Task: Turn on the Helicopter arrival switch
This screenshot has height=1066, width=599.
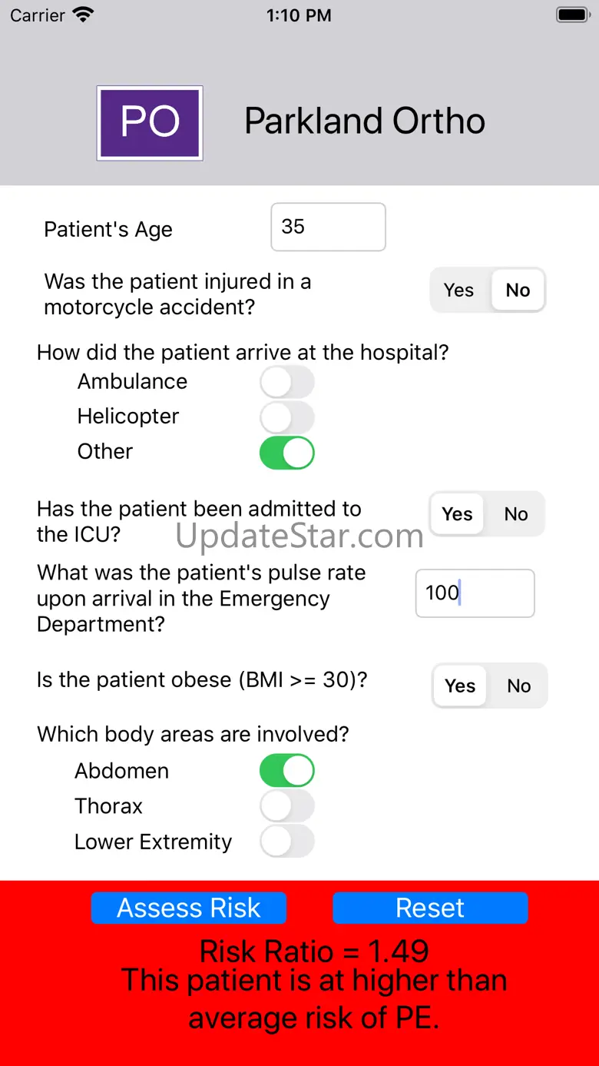Action: click(287, 417)
